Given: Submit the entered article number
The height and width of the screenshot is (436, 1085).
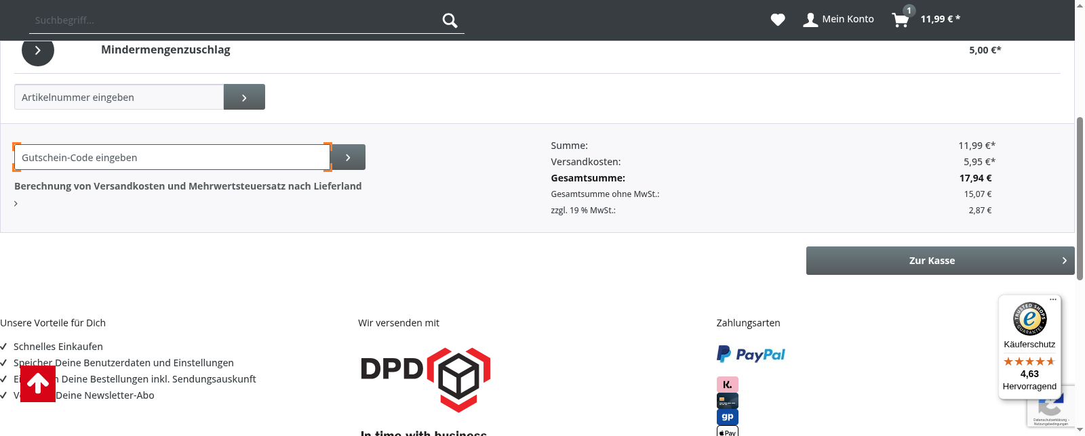Looking at the screenshot, I should pyautogui.click(x=244, y=97).
